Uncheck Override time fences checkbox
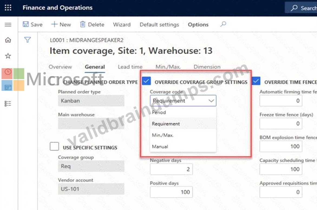This screenshot has height=210, width=317. click(x=256, y=81)
